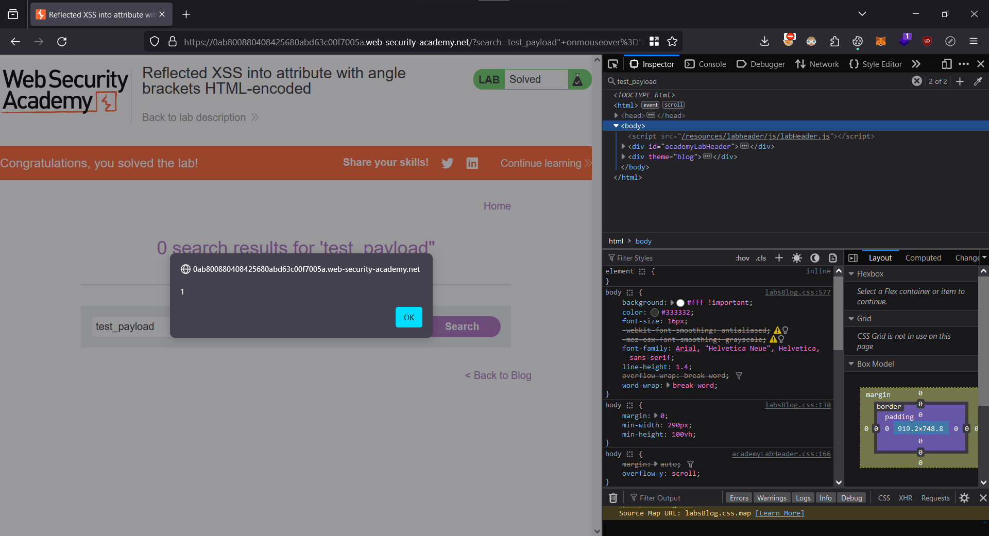Expand the background property value

(672, 303)
